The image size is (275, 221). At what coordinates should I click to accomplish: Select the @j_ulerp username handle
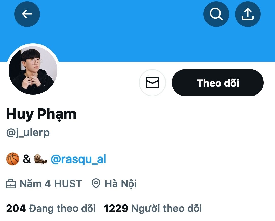tap(28, 132)
